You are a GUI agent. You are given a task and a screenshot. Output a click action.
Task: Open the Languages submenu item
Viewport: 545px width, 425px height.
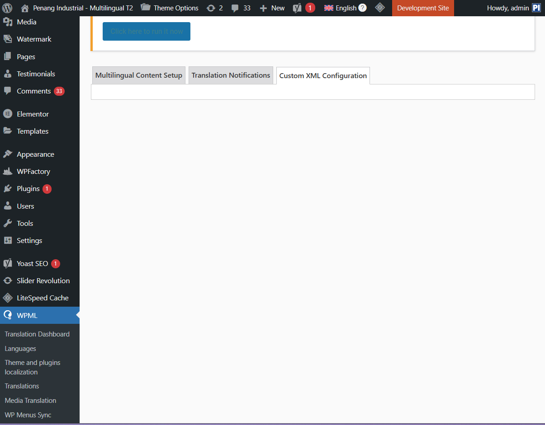(x=20, y=349)
